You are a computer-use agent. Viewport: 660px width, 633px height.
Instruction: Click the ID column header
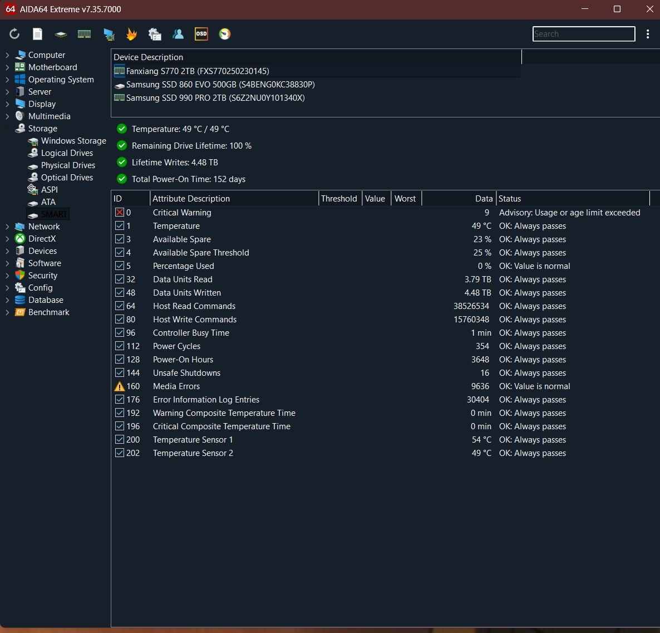tap(130, 199)
